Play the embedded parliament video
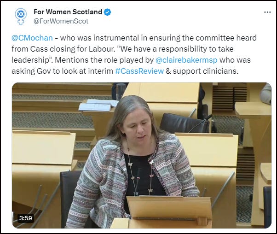 [142, 155]
